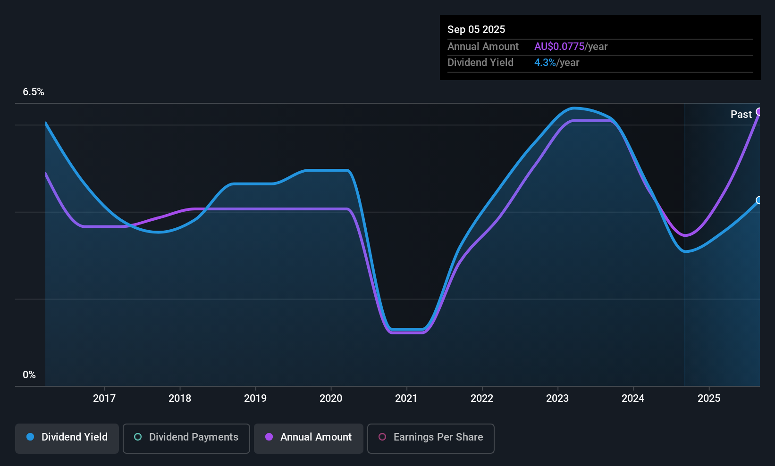The width and height of the screenshot is (775, 466).
Task: Select the 2023 x-axis label
Action: coord(557,398)
